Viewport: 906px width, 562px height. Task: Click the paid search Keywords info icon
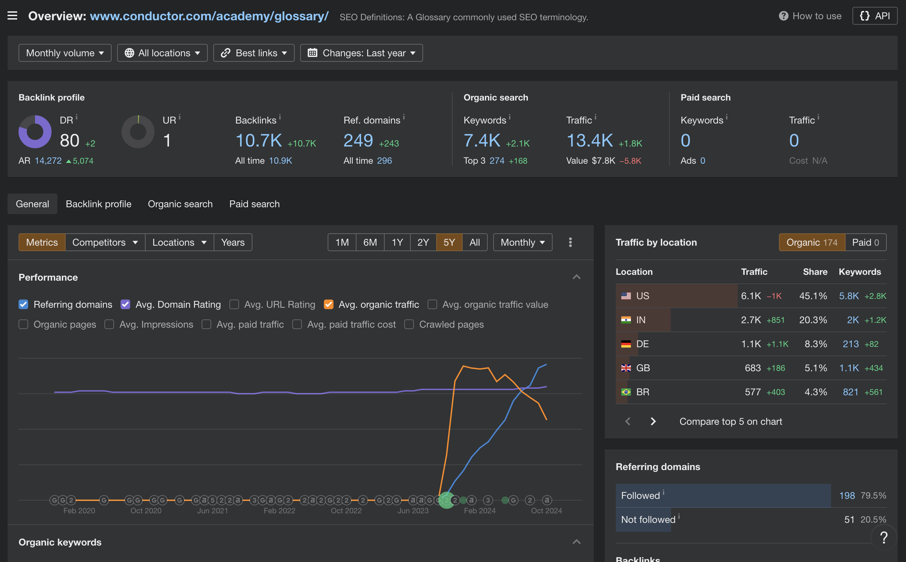pyautogui.click(x=727, y=117)
